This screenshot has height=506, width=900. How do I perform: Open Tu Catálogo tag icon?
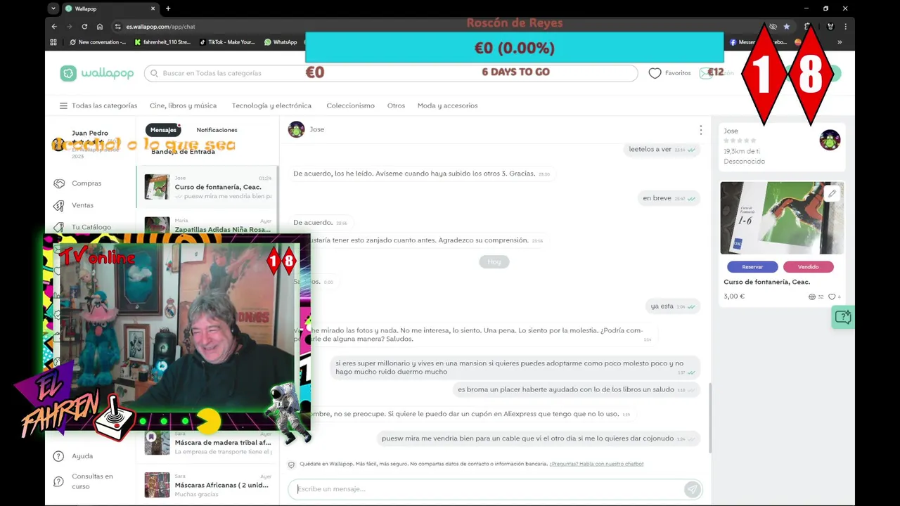pyautogui.click(x=59, y=227)
